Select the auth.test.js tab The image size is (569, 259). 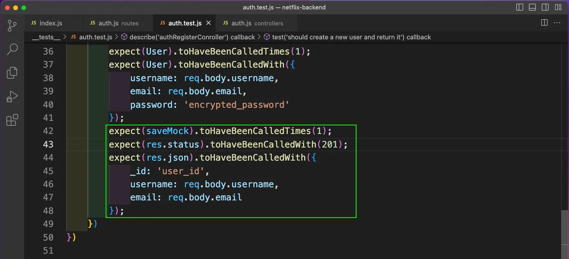[185, 23]
